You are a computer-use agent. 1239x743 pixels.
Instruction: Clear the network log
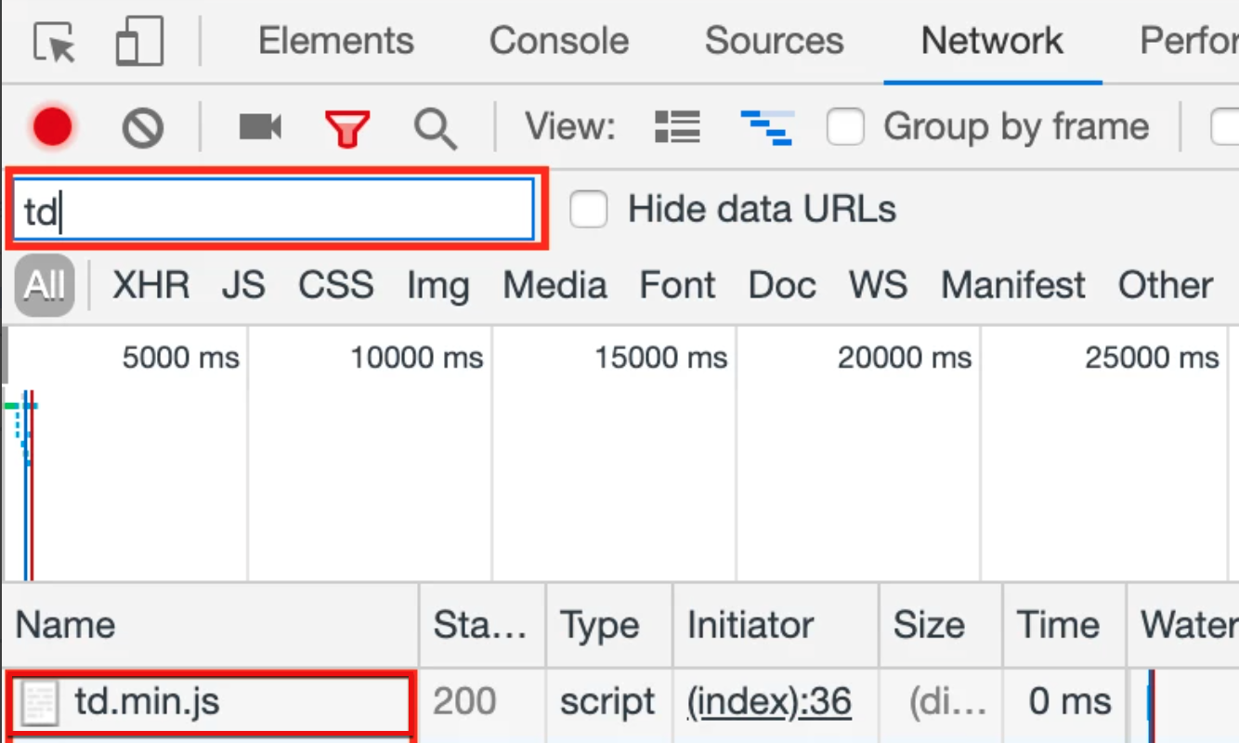coord(143,127)
